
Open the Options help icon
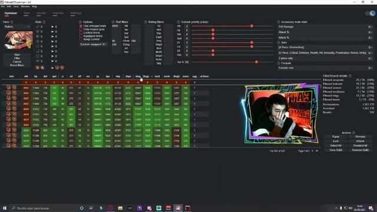80,22
